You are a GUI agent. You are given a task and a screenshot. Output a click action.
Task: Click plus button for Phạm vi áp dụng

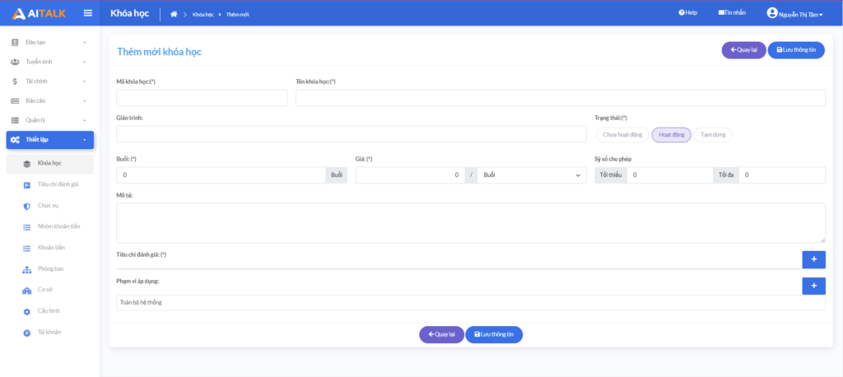click(x=813, y=286)
